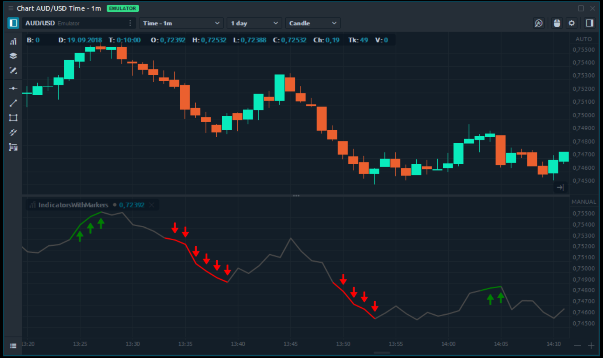
Task: Toggle the right side panel
Action: point(589,23)
